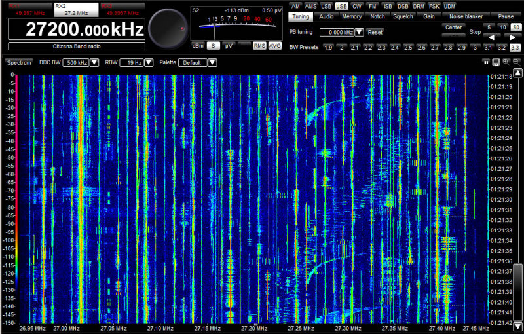Select DRM demodulation mode
This screenshot has height=334, width=524.
coord(419,6)
